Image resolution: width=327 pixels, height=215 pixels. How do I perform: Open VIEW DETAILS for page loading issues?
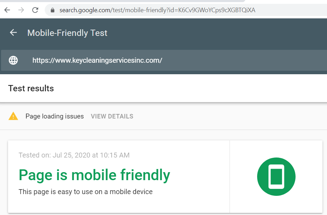coord(112,116)
